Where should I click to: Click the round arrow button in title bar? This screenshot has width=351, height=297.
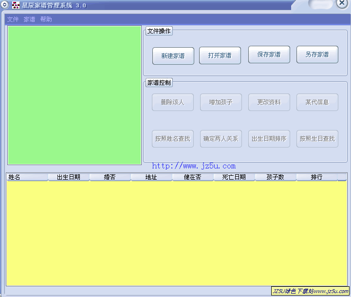(x=4, y=4)
